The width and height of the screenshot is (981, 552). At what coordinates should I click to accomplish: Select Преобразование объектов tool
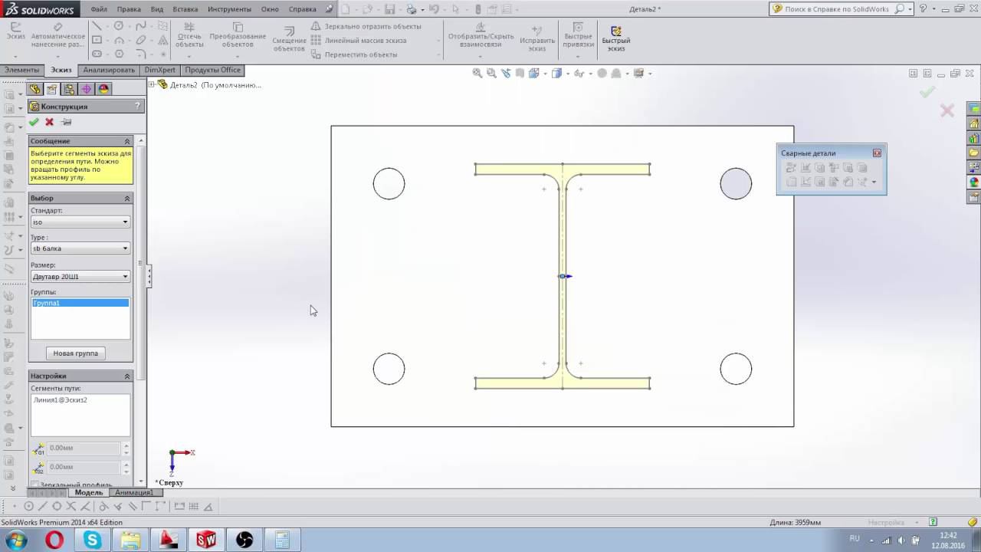[x=238, y=35]
